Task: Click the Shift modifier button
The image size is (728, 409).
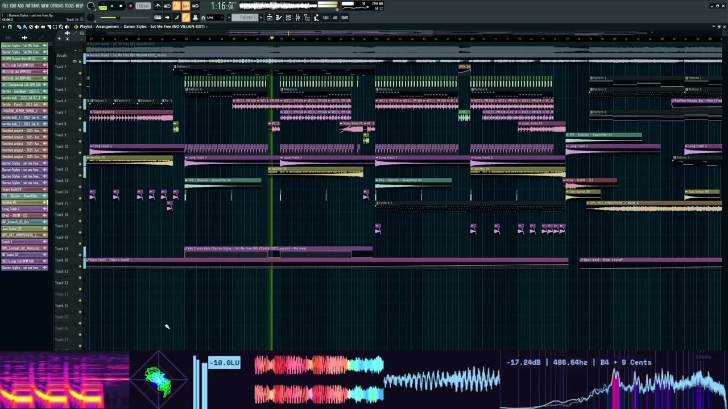Action: click(x=344, y=18)
